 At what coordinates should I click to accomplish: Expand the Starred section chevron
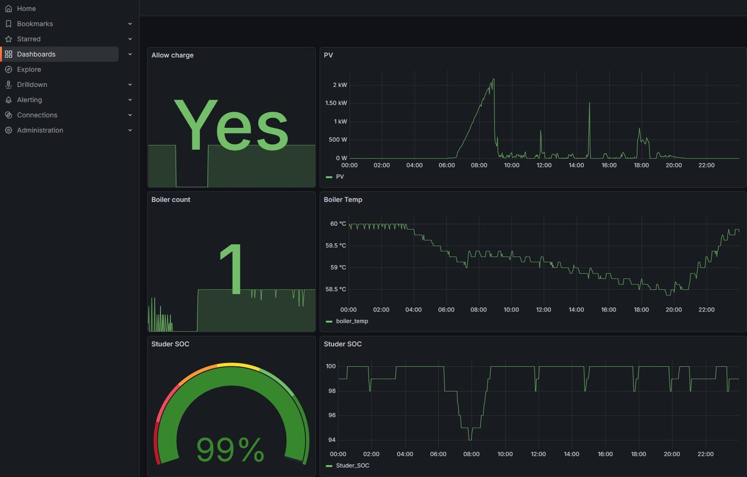pos(130,39)
